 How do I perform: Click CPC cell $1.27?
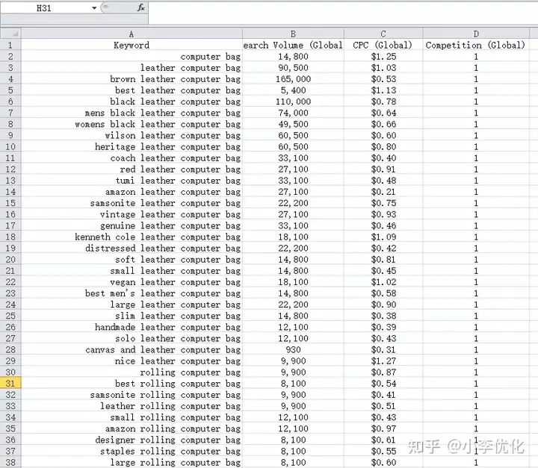pos(383,361)
